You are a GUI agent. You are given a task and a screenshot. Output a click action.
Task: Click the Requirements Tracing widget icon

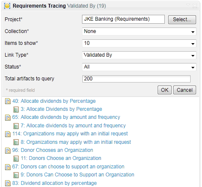click(x=7, y=6)
